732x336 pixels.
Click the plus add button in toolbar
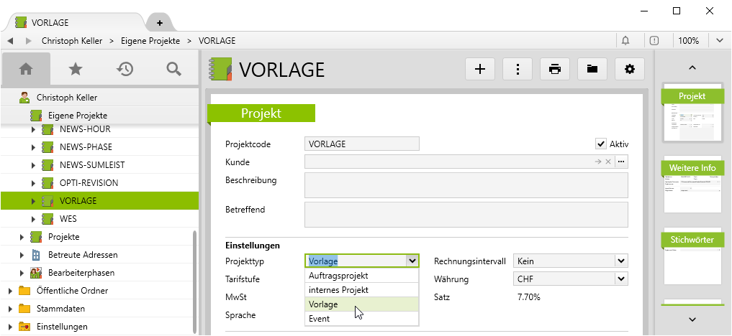click(480, 69)
